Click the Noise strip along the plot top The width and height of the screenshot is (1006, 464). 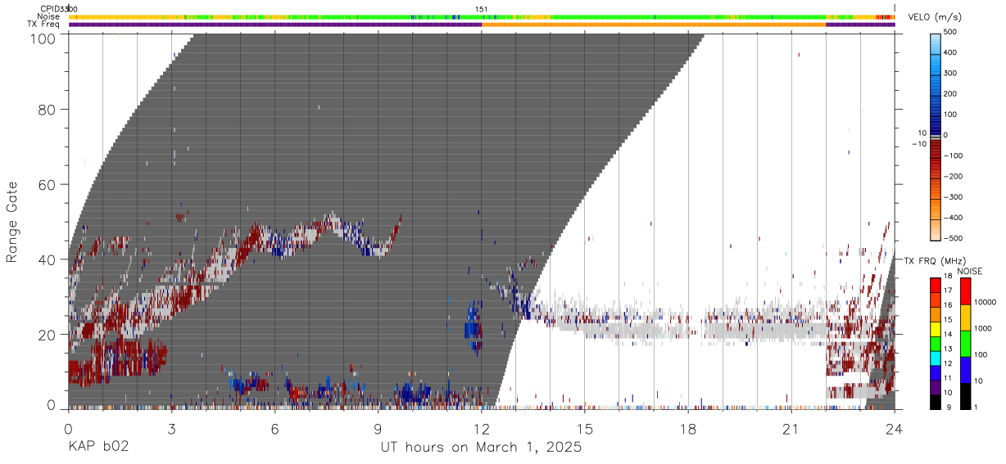click(482, 16)
